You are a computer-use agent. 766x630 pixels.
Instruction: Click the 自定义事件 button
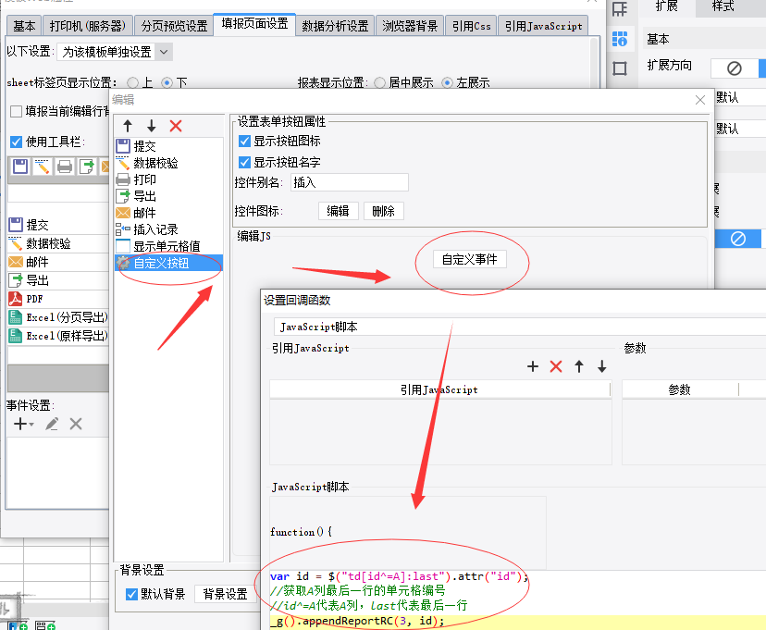469,259
